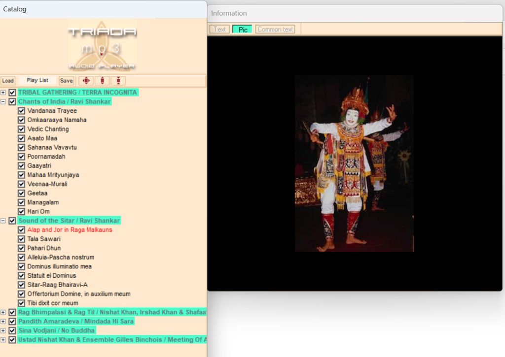Screen dimensions: 505x357
Task: Open the Common text tab
Action: [275, 29]
